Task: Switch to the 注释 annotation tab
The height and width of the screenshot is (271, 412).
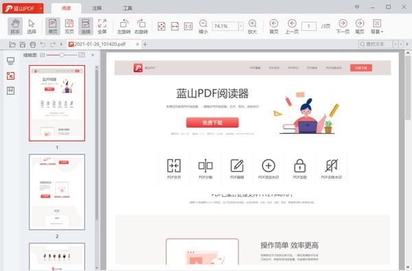Action: 97,8
